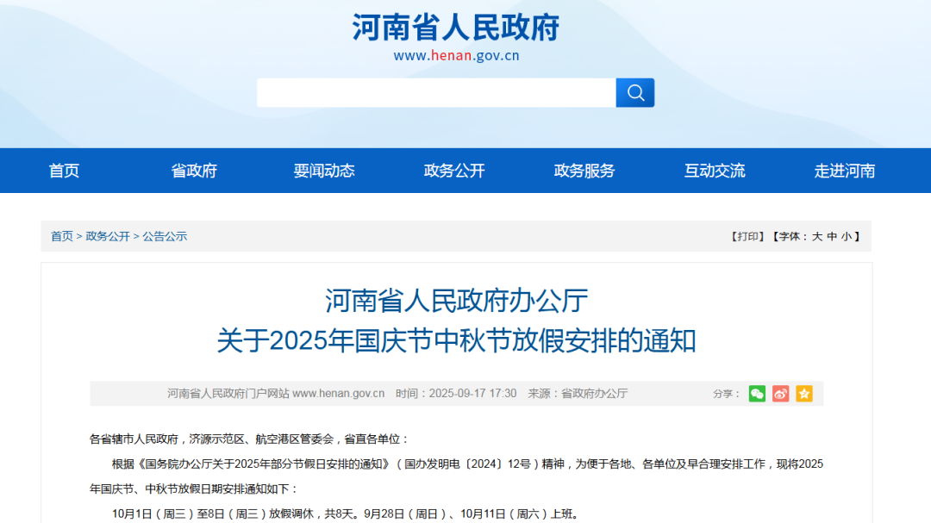Open the 互动交流 navigation menu item
This screenshot has width=931, height=523.
715,171
